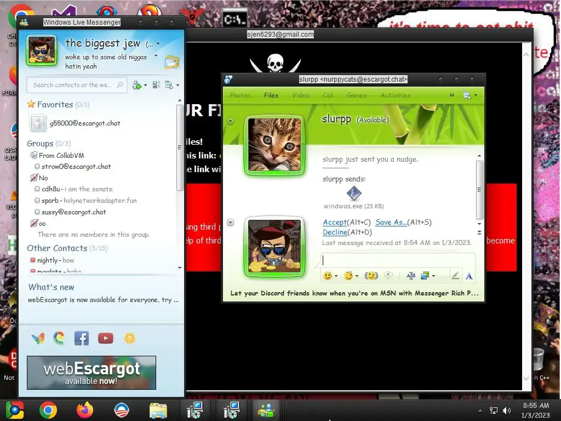Viewport: 561px width, 421px height.
Task: Expand the display name dropdown arrow
Action: (x=158, y=44)
